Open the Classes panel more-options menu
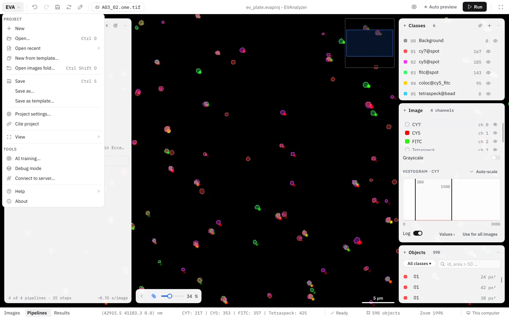This screenshot has width=509, height=318. click(x=498, y=26)
